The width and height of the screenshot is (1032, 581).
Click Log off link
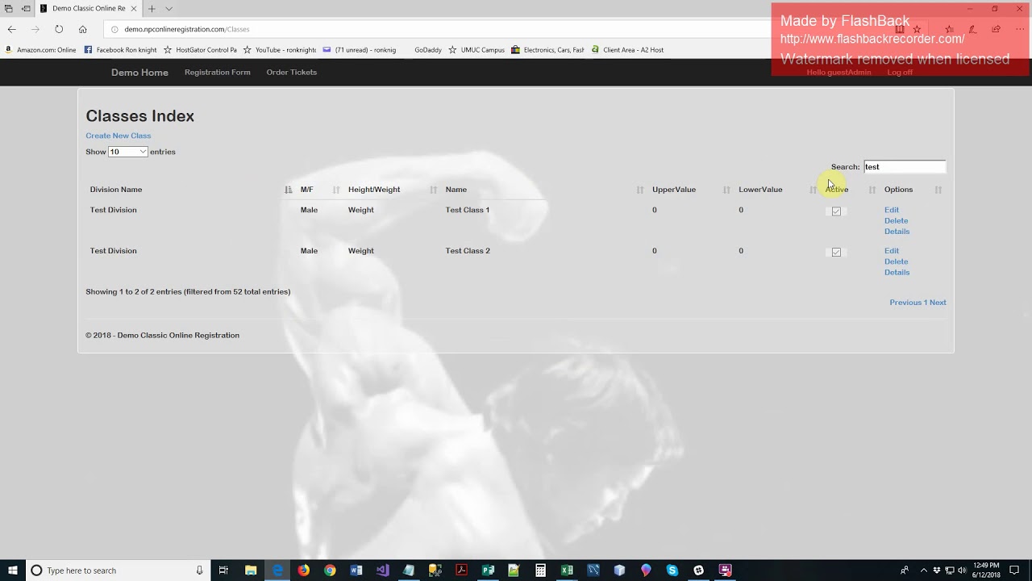click(900, 73)
